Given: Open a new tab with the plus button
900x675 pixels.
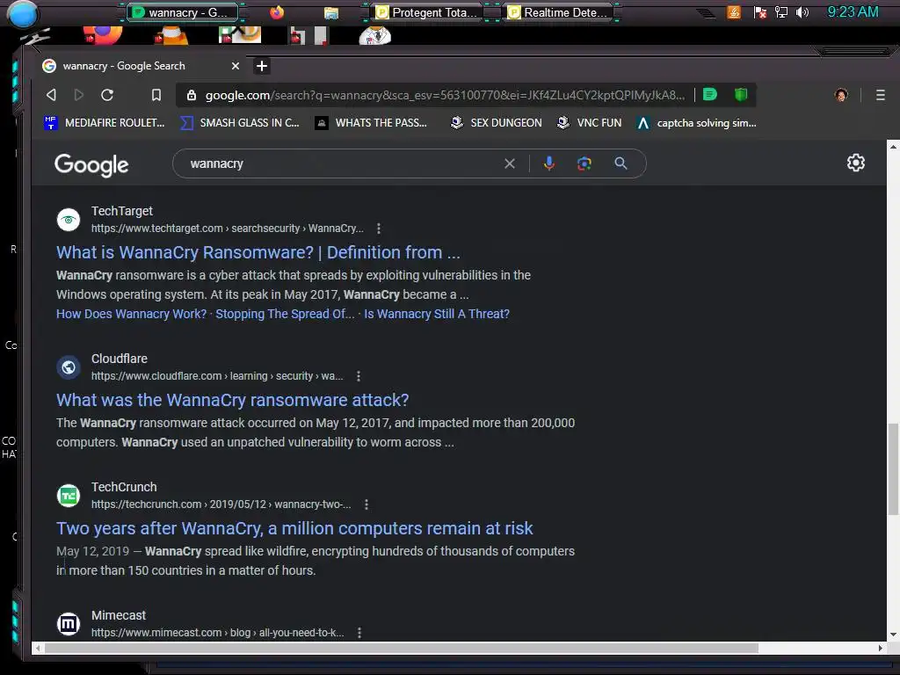Looking at the screenshot, I should (x=262, y=66).
